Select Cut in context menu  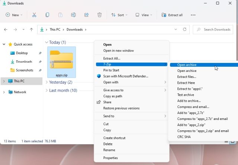(x=131, y=124)
